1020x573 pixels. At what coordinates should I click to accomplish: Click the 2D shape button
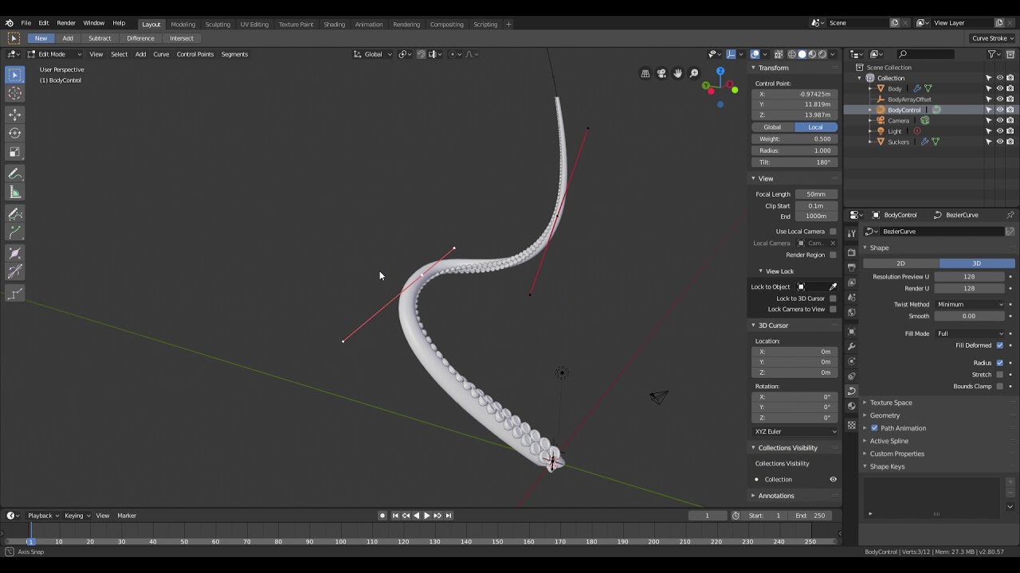click(x=900, y=263)
